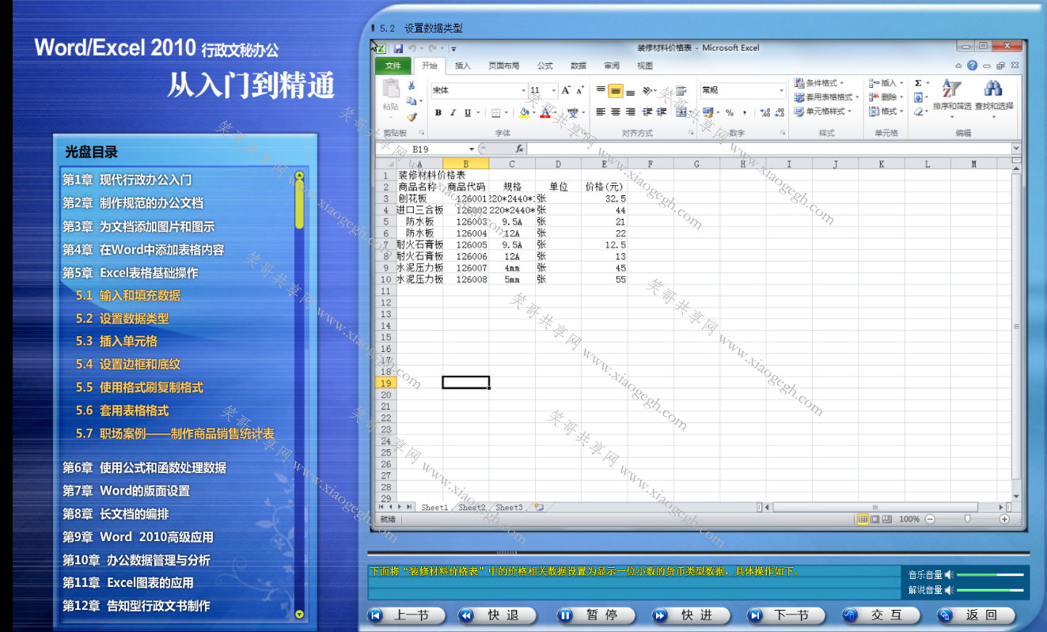
Task: Expand Cell Styles (单元格样式) menu
Action: (x=822, y=112)
